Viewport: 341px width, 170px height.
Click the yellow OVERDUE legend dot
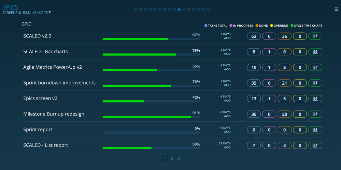pyautogui.click(x=271, y=26)
